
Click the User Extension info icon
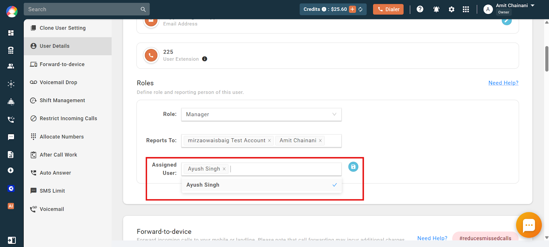coord(205,59)
